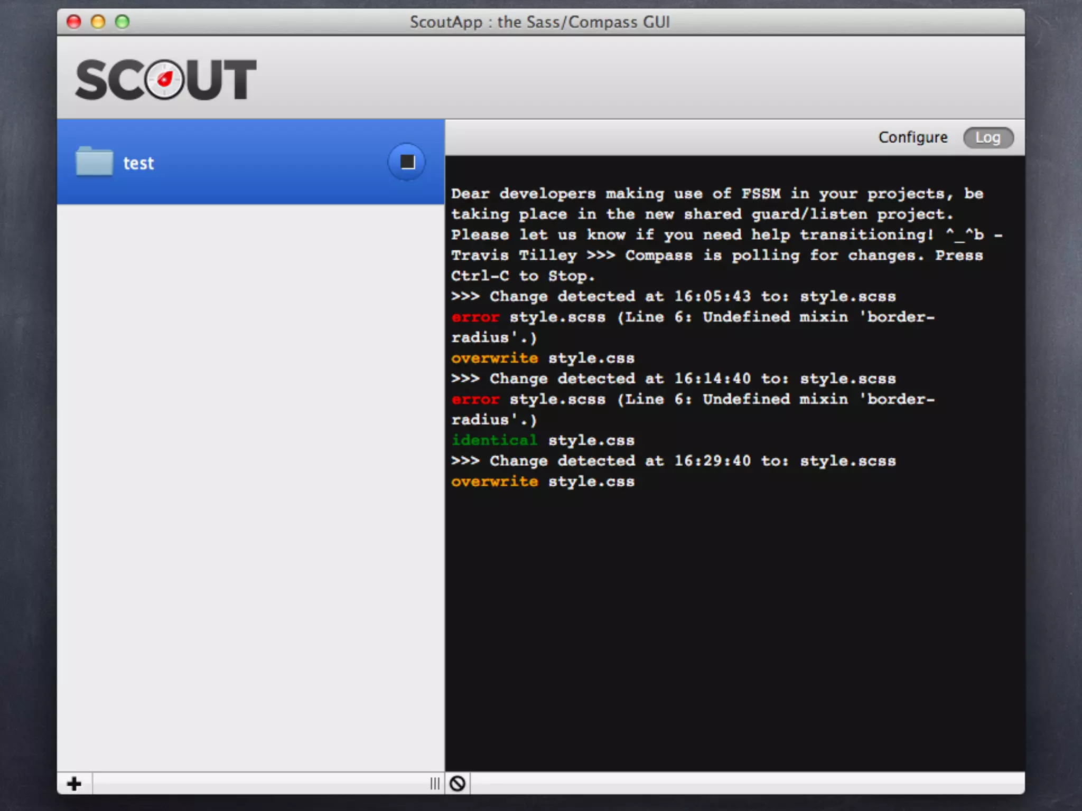
Task: Add a new project with plus icon
Action: tap(74, 784)
